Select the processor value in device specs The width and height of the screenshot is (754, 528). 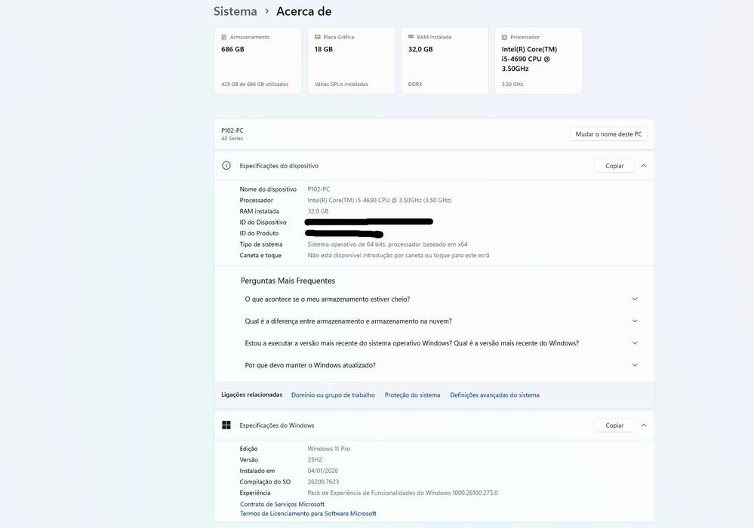(x=380, y=201)
